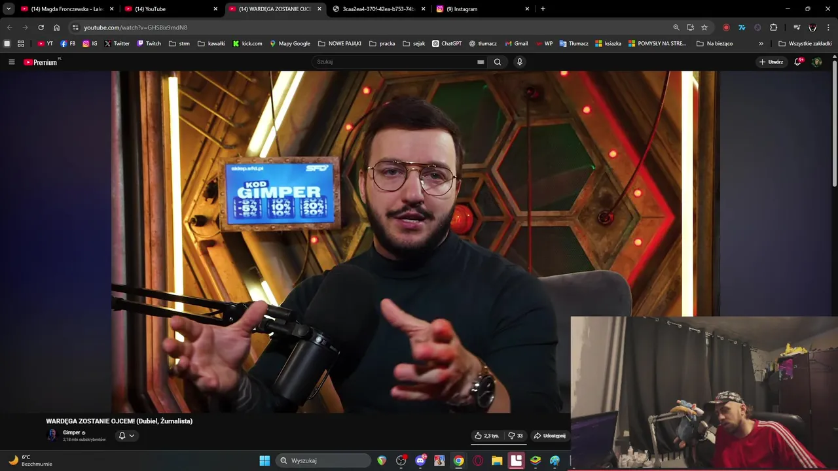838x471 pixels.
Task: Go to Chrome home page icon
Action: coord(56,27)
